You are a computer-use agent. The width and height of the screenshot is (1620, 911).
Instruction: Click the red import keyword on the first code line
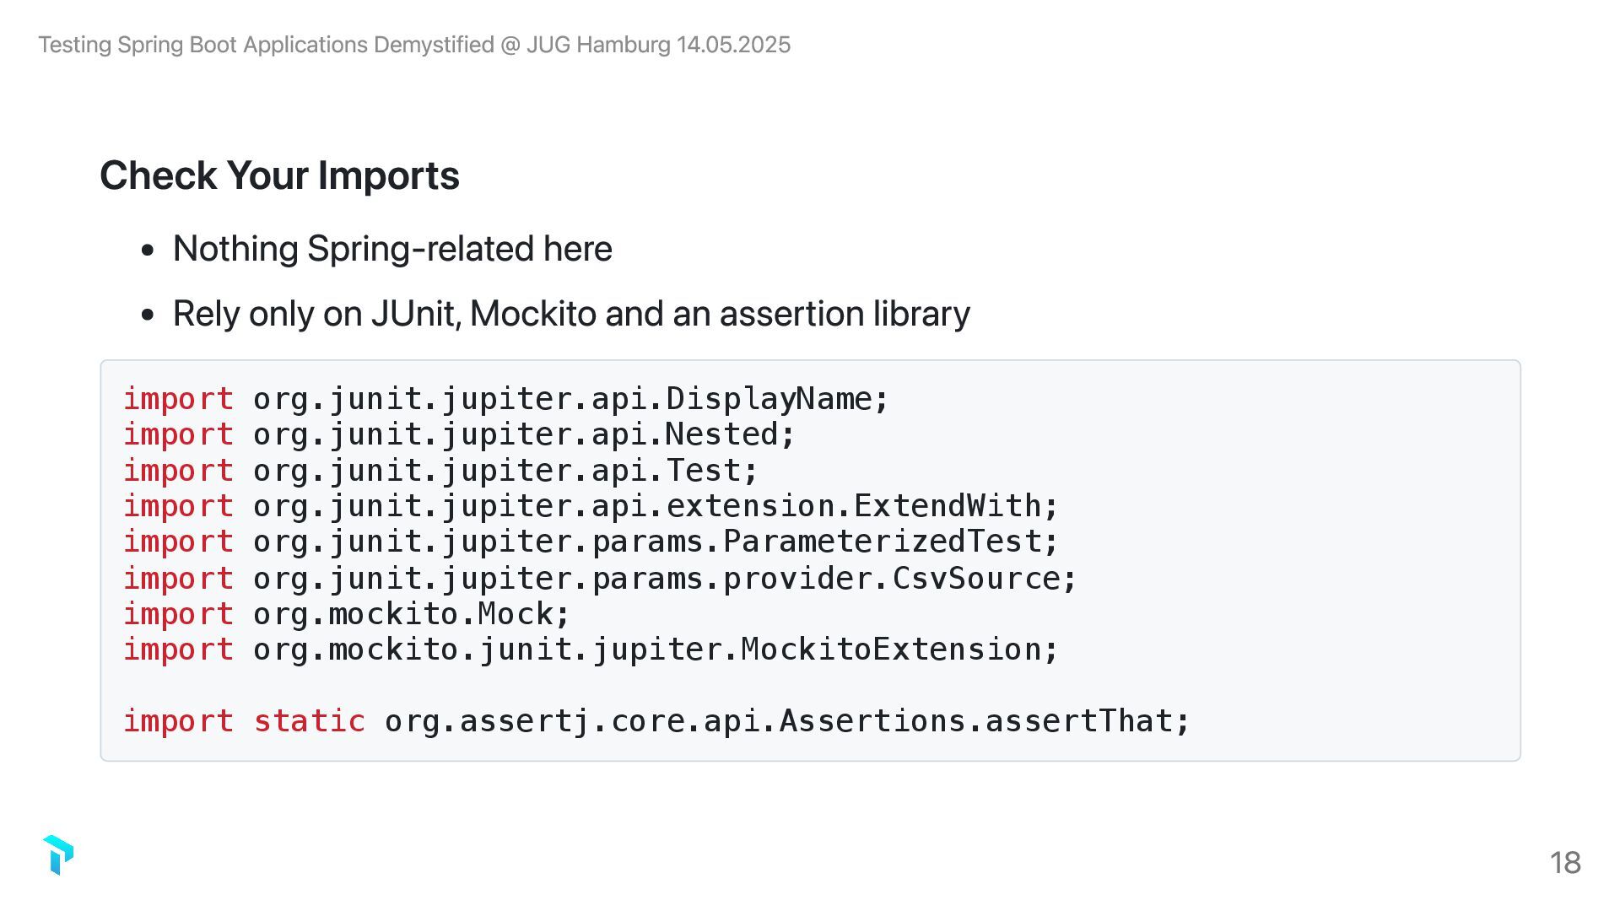178,399
